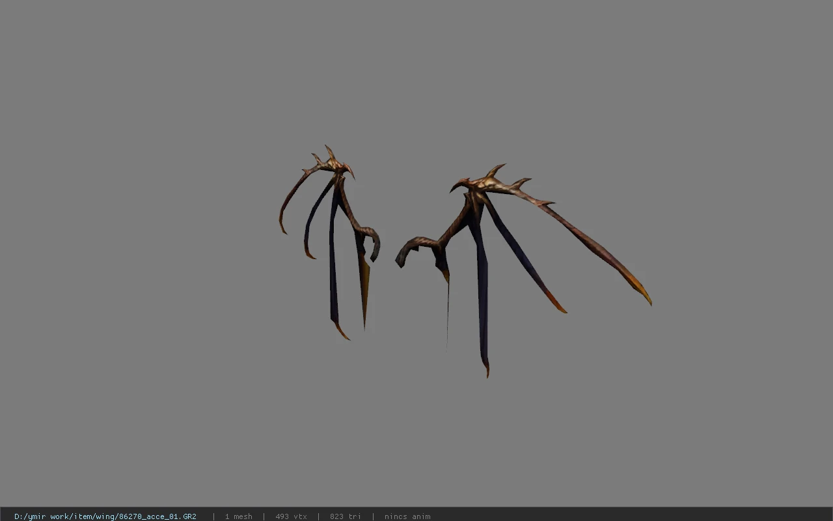Click the '1 mesh' status entry
This screenshot has width=833, height=521.
click(x=239, y=516)
